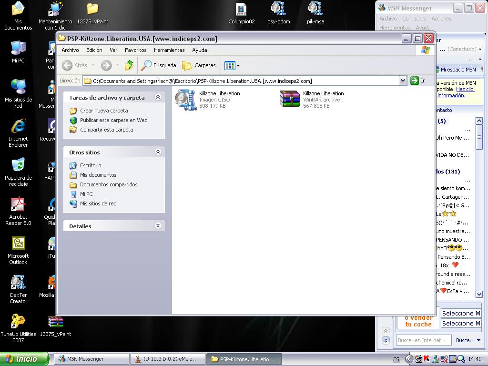The height and width of the screenshot is (366, 488).
Task: Select Internet Explorer desktop icon
Action: tap(18, 133)
